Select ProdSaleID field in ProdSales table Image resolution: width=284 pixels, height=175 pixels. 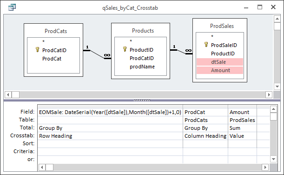[x=224, y=45]
